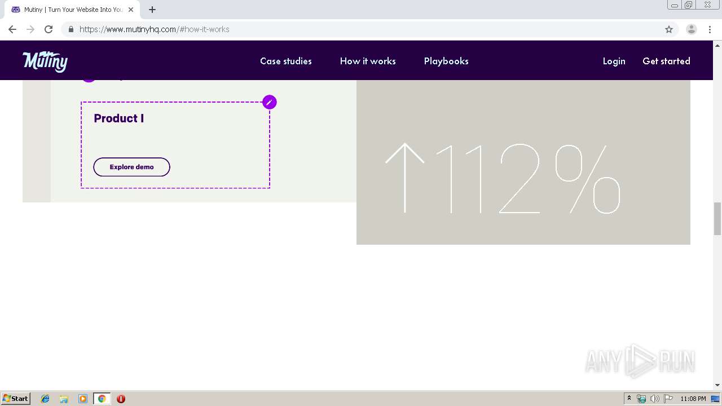Open the Chrome profile avatar icon
This screenshot has width=722, height=406.
coord(691,29)
